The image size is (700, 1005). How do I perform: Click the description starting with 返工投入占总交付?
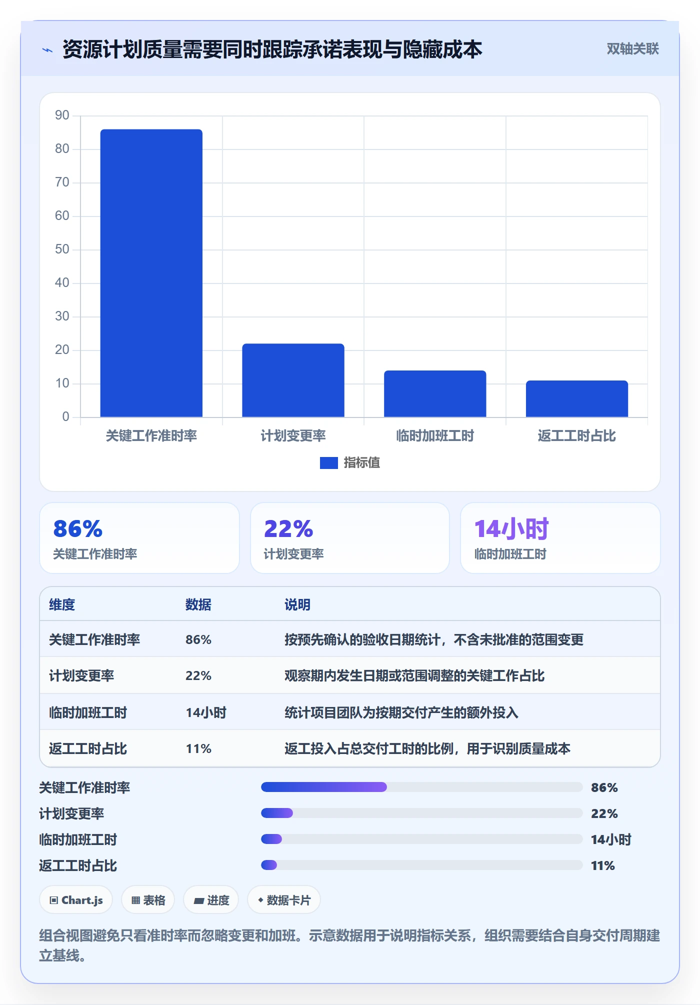[427, 749]
